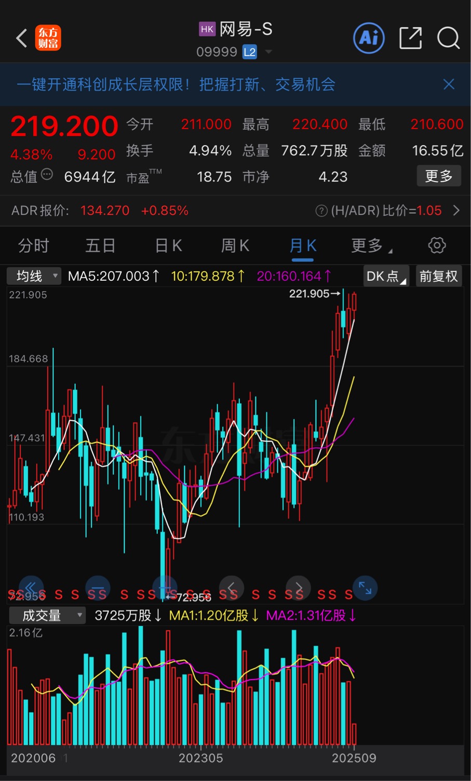The image size is (471, 781).
Task: Tap the 金额 16.55亿 value
Action: (438, 151)
